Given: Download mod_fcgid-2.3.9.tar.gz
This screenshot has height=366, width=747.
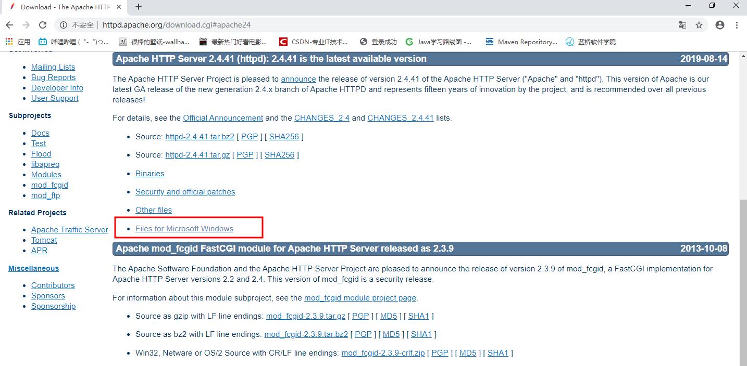Looking at the screenshot, I should (306, 316).
